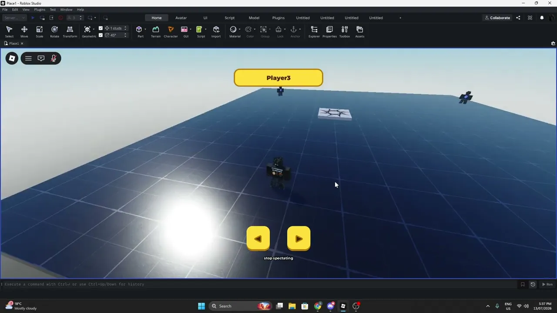Expand the Script dropdown arrow

(x=205, y=30)
